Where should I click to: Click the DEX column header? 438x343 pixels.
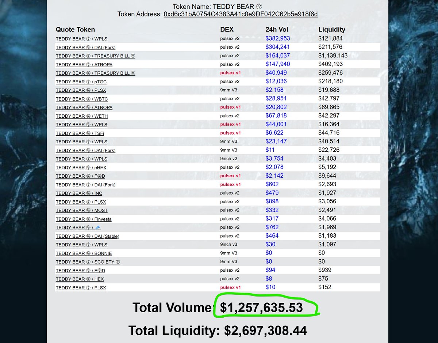click(x=227, y=30)
